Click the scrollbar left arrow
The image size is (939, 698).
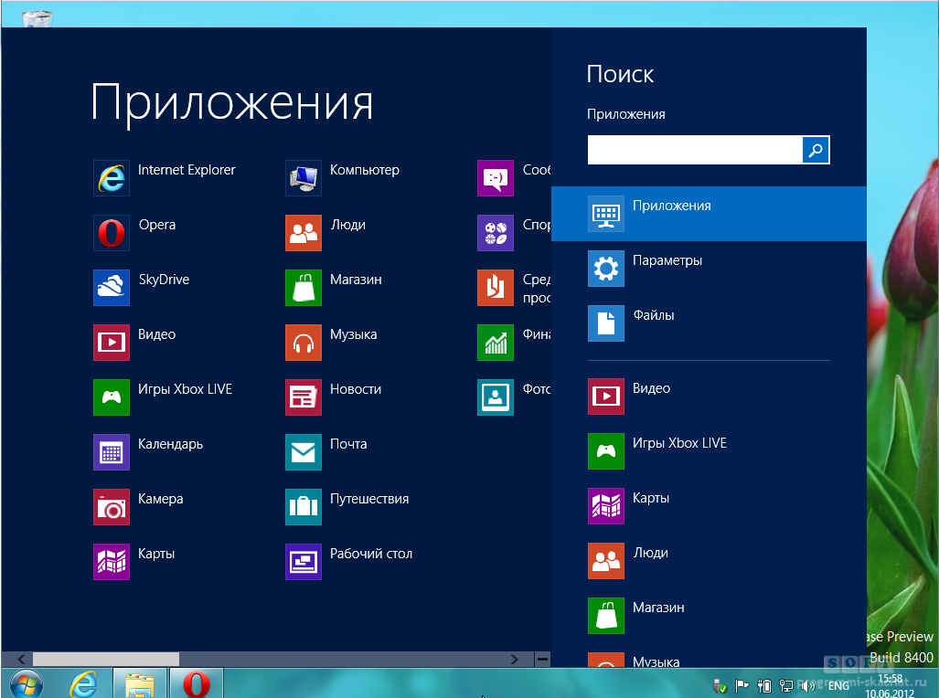point(21,659)
